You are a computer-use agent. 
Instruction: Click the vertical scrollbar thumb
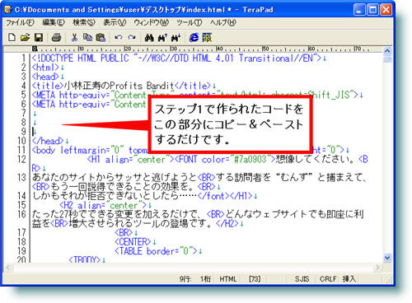[387, 59]
